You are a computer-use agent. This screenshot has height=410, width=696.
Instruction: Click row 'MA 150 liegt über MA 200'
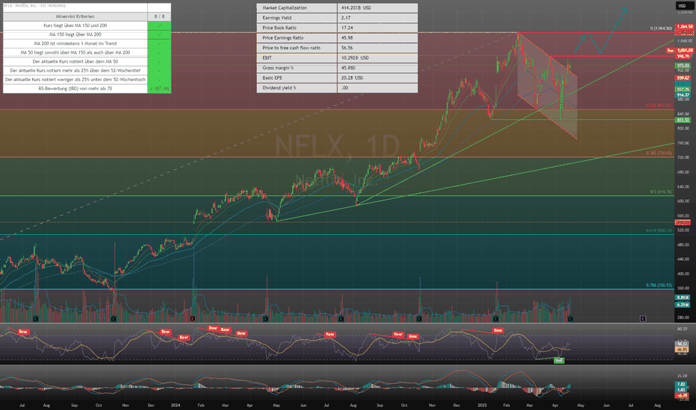(x=75, y=34)
